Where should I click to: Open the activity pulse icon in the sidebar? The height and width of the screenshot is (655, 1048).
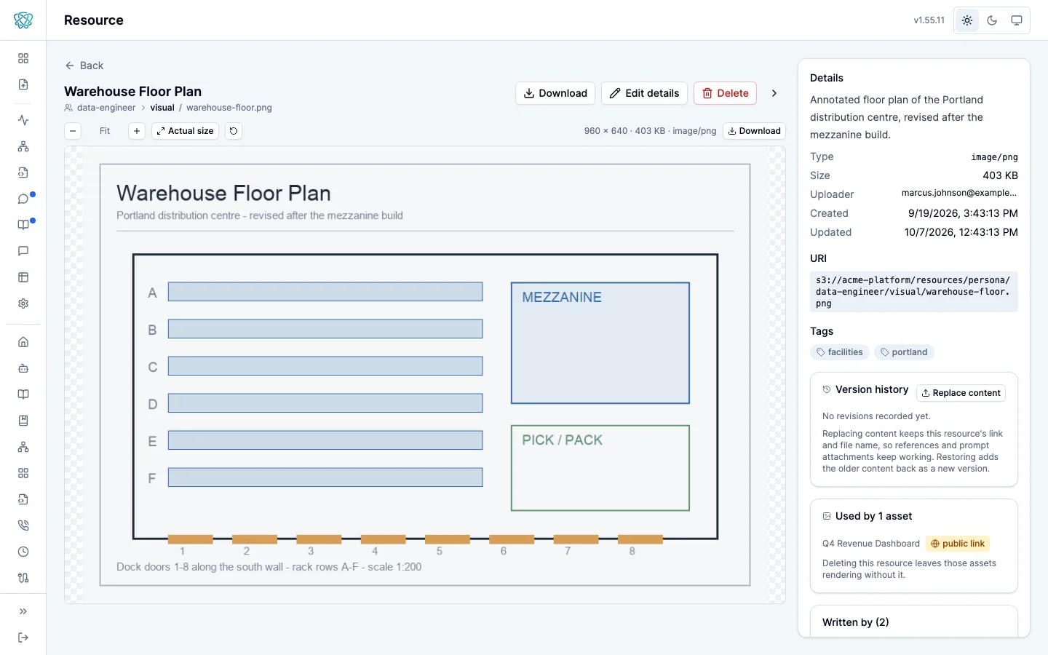23,120
